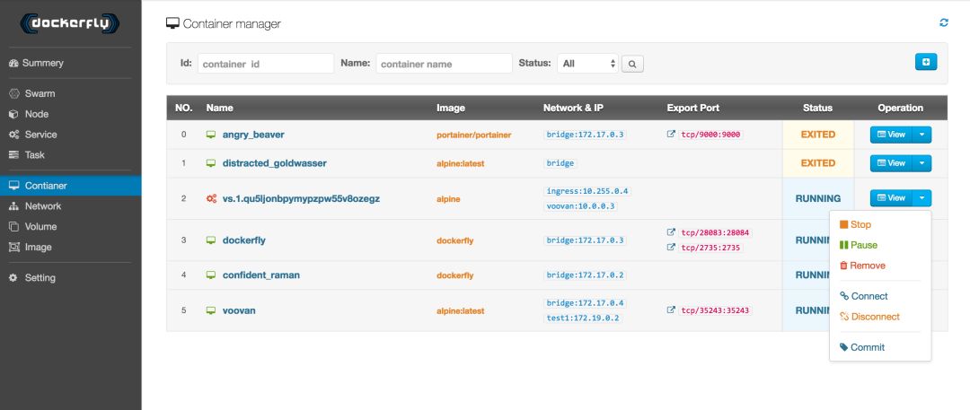This screenshot has height=410, width=970.
Task: Expand dropdown arrow for angry_beaver row
Action: [x=921, y=135]
